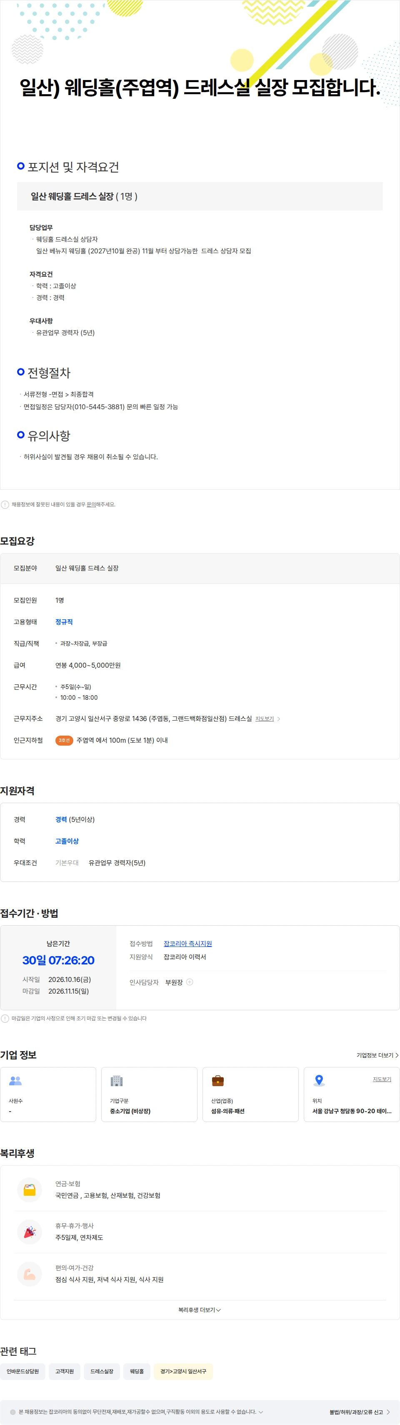Open 지도보기 in the 위치 card
This screenshot has height=1425, width=400.
pos(382,1079)
